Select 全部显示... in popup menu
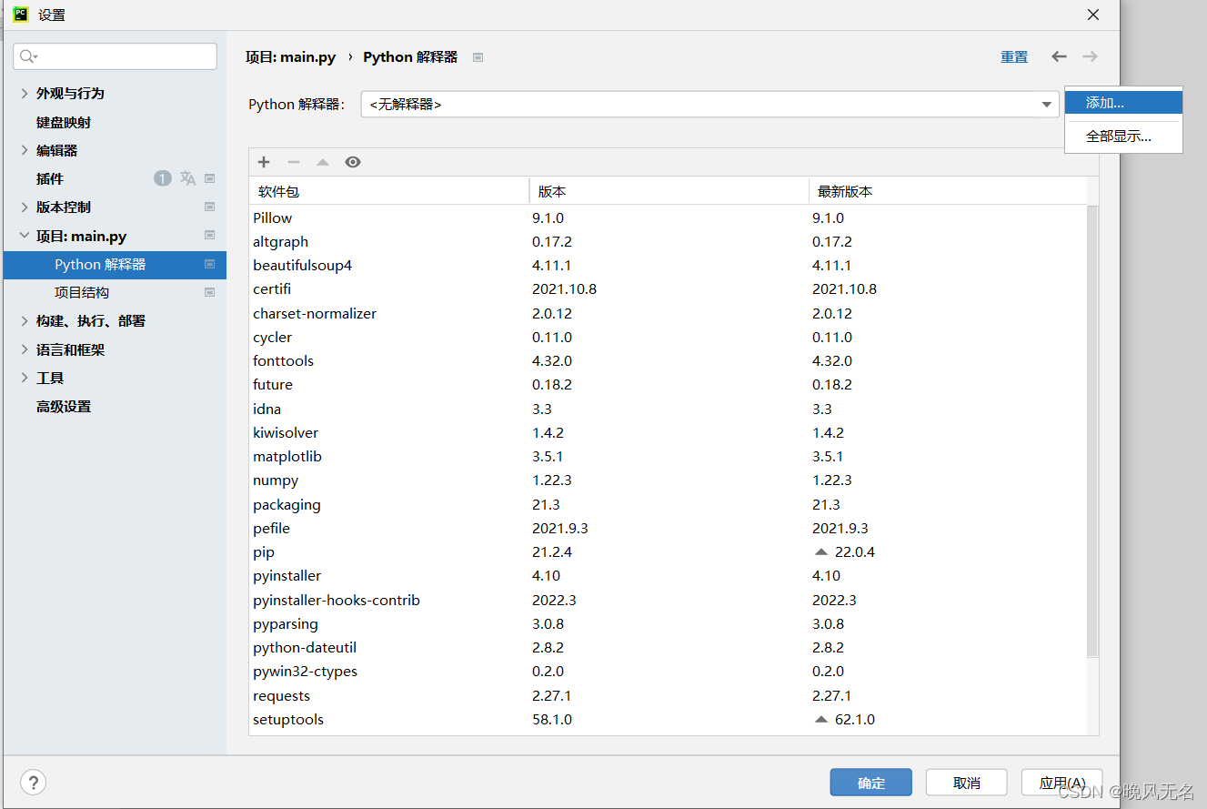Image resolution: width=1207 pixels, height=809 pixels. coord(1123,137)
